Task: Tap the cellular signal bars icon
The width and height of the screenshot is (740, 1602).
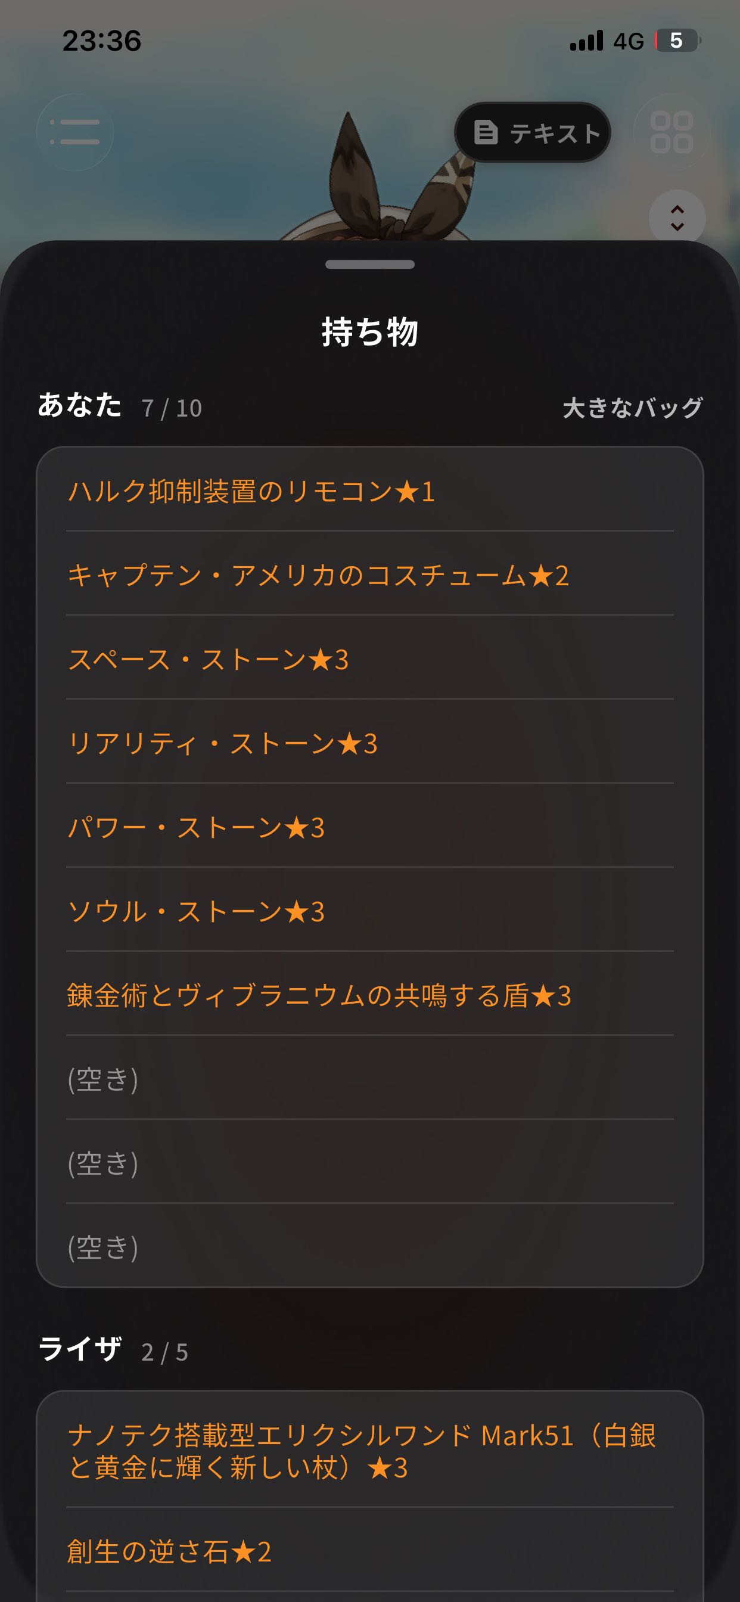Action: click(586, 41)
